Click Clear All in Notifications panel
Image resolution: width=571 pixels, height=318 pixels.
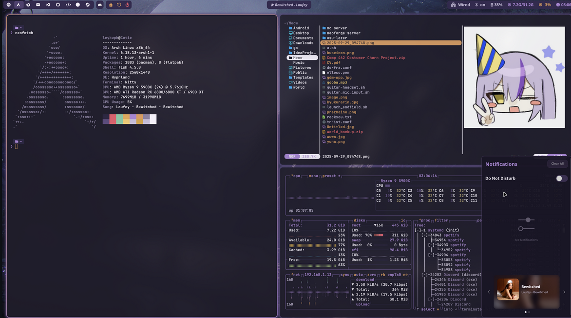[x=557, y=164]
